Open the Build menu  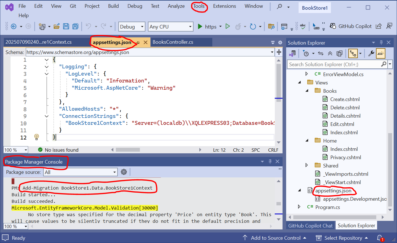tap(113, 6)
